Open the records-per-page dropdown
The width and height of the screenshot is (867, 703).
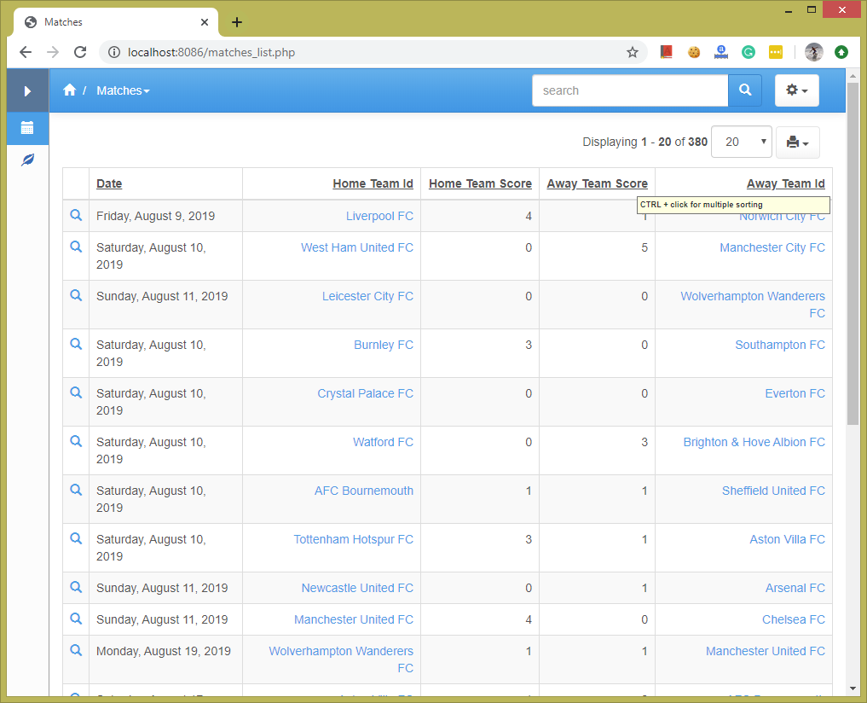[741, 142]
